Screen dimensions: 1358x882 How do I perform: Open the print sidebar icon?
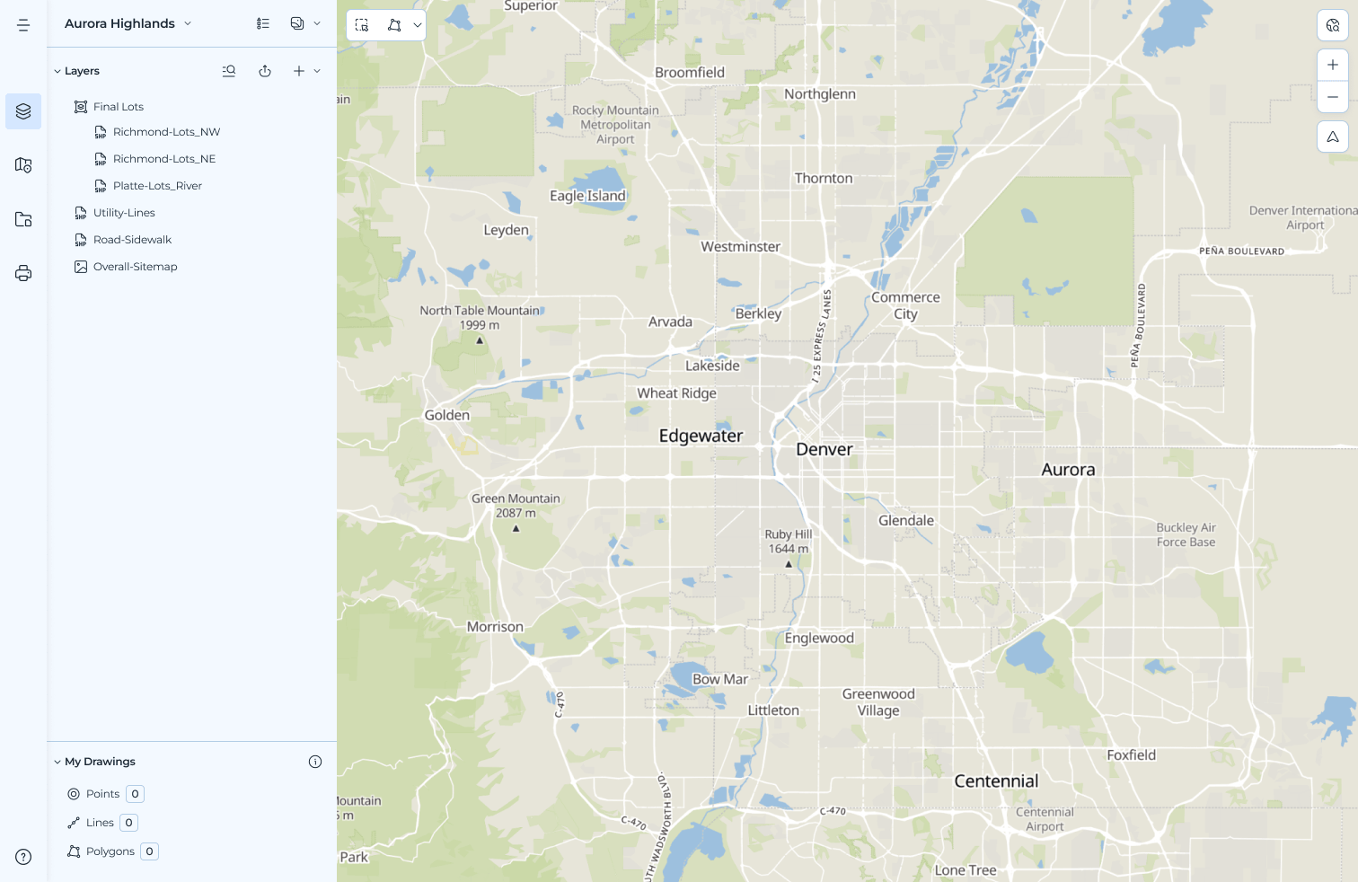click(23, 273)
